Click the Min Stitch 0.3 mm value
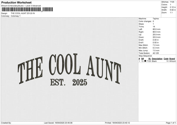The image size is (177, 125). tap(156, 48)
